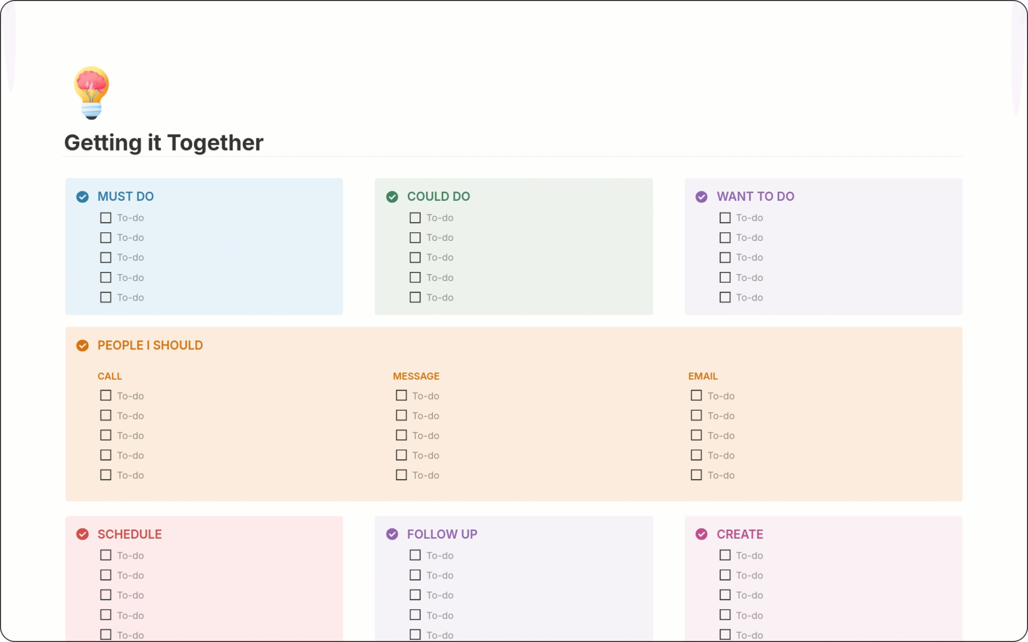This screenshot has width=1028, height=642.
Task: Check the second To-do under WANT TO DO
Action: coord(725,238)
